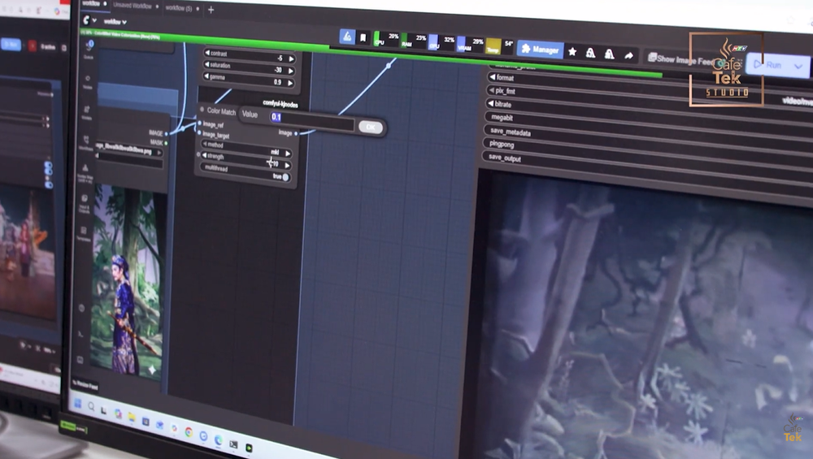Increase the saturation value with its right arrow

coord(291,71)
